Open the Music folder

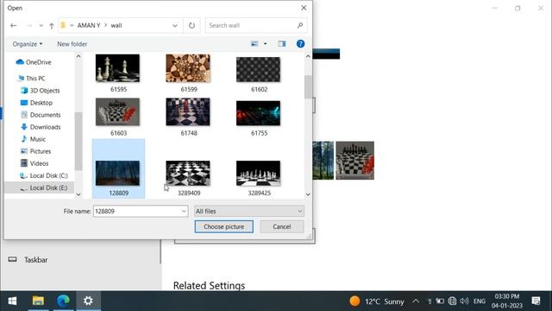tap(34, 139)
